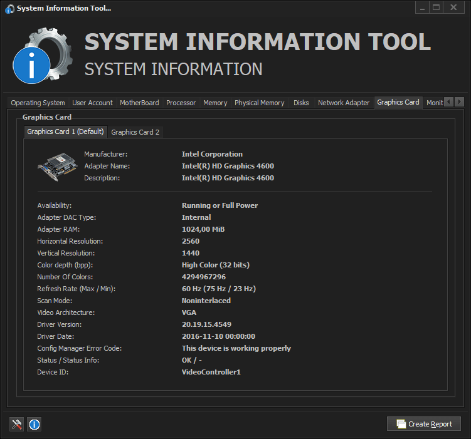Click the value Running or Full Power

pos(220,205)
